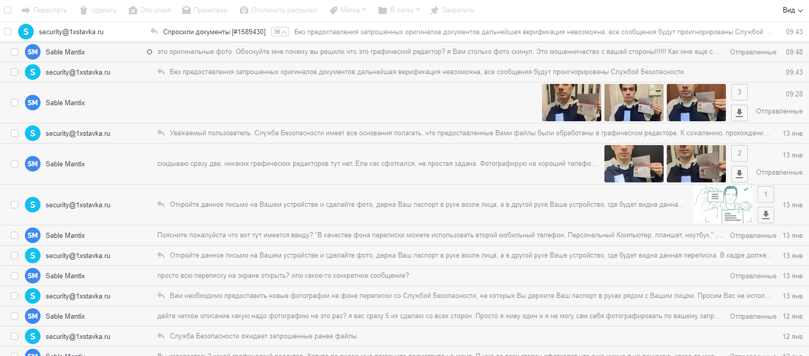
Task: Pin the thread with Закрепить icon
Action: coord(434,10)
